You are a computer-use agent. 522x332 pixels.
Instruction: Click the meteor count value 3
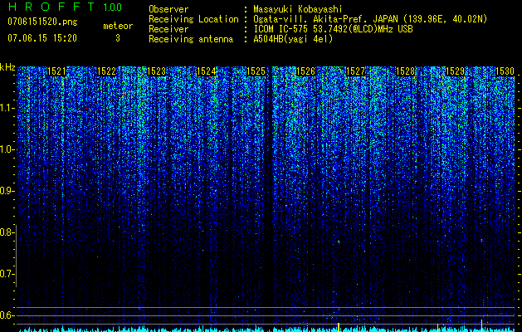pyautogui.click(x=118, y=38)
